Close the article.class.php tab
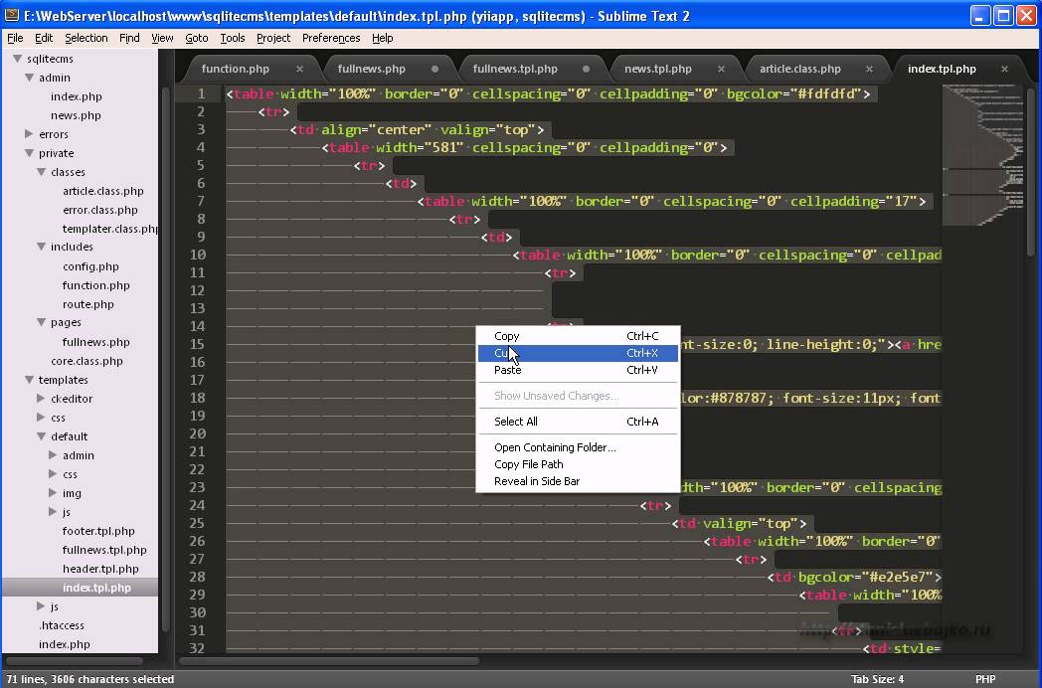The image size is (1042, 688). pos(871,69)
